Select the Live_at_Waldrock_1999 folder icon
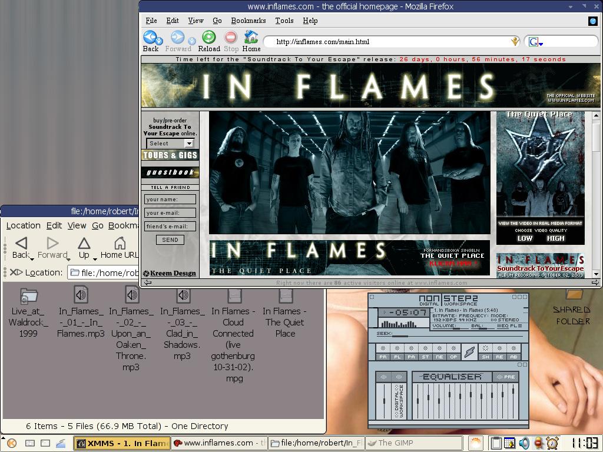603x452 pixels. (29, 295)
